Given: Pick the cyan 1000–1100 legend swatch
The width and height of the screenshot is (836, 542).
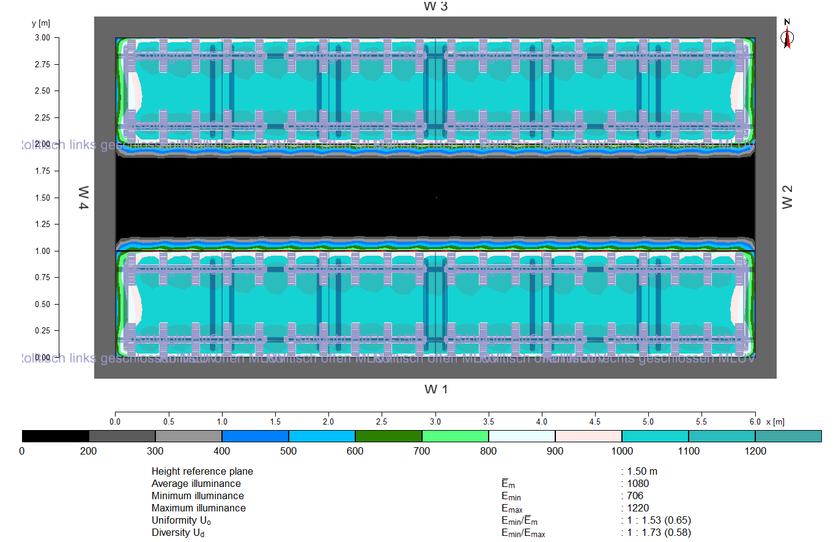Looking at the screenshot, I should pyautogui.click(x=656, y=436).
